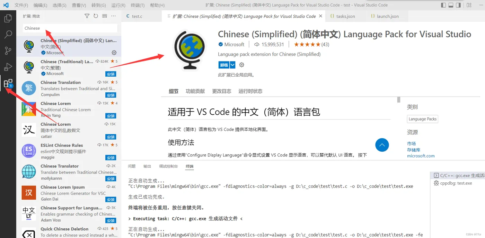485x238 pixels.
Task: Click the Chinese Translation extension icon
Action: [x=29, y=88]
